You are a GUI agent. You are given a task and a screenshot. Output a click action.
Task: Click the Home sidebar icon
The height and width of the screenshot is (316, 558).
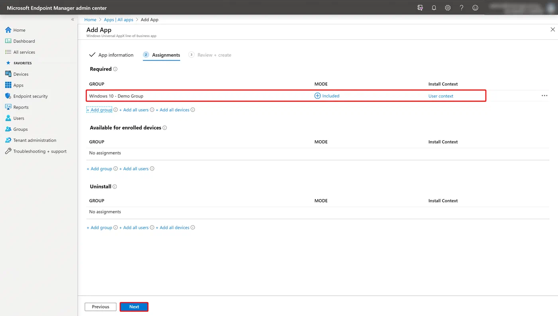pyautogui.click(x=8, y=30)
